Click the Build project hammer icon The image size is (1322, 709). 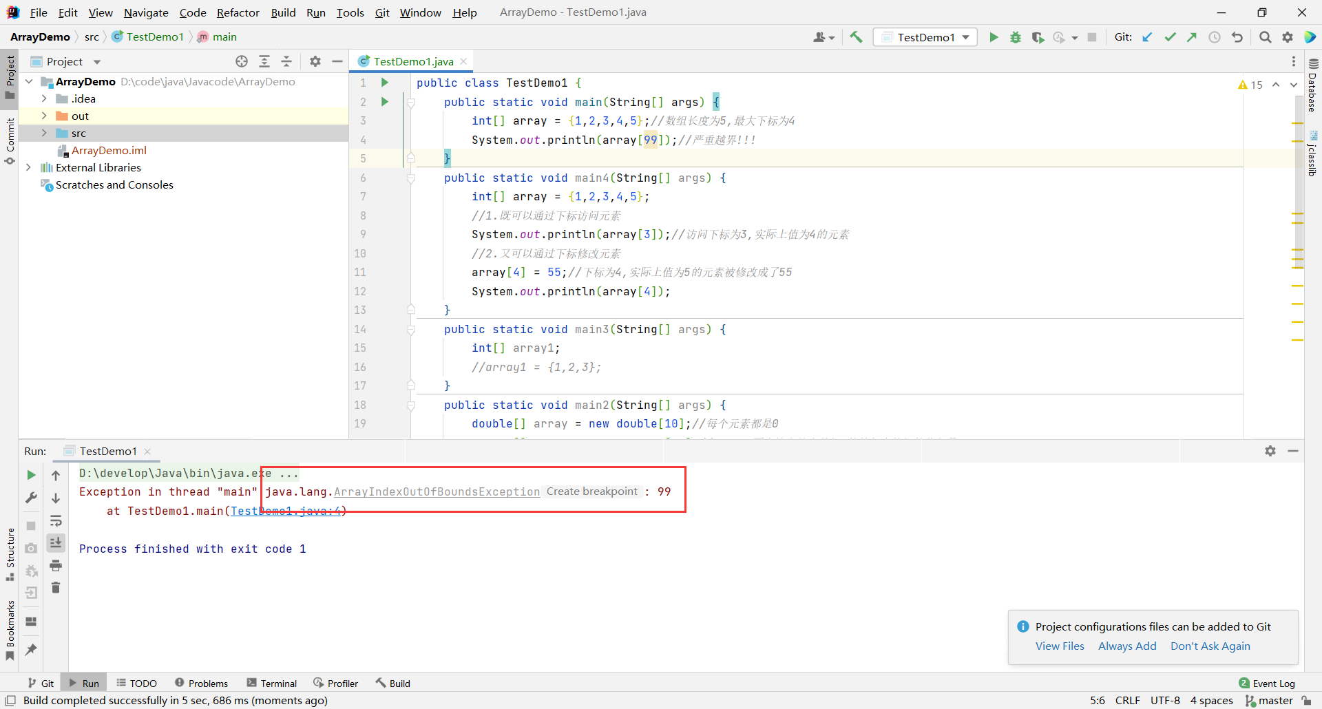point(856,37)
